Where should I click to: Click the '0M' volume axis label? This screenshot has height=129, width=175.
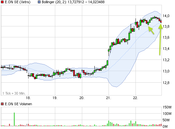pyautogui.click(x=165, y=126)
